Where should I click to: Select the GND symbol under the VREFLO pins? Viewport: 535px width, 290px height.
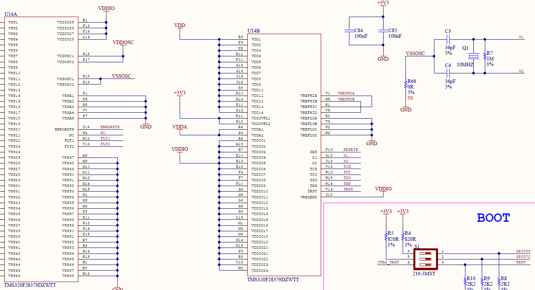pyautogui.click(x=372, y=142)
